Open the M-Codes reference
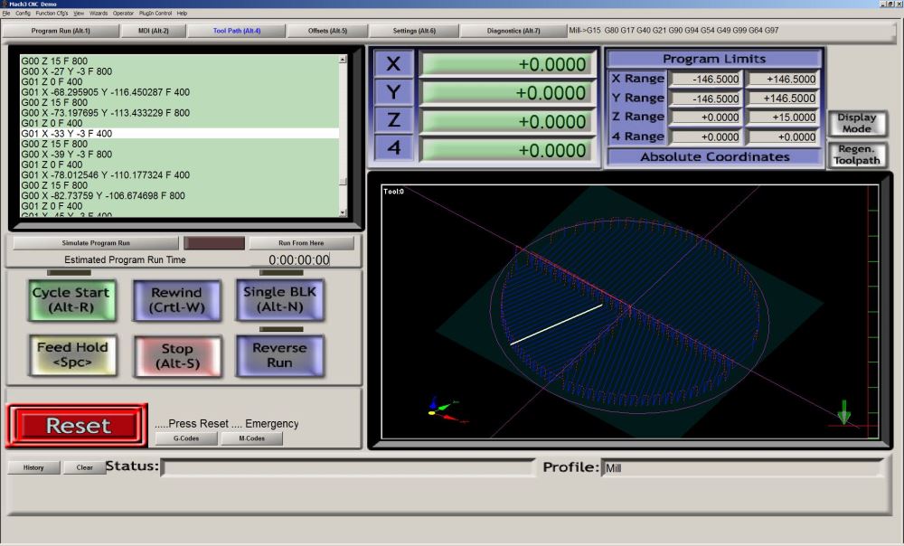904x546 pixels. [252, 438]
